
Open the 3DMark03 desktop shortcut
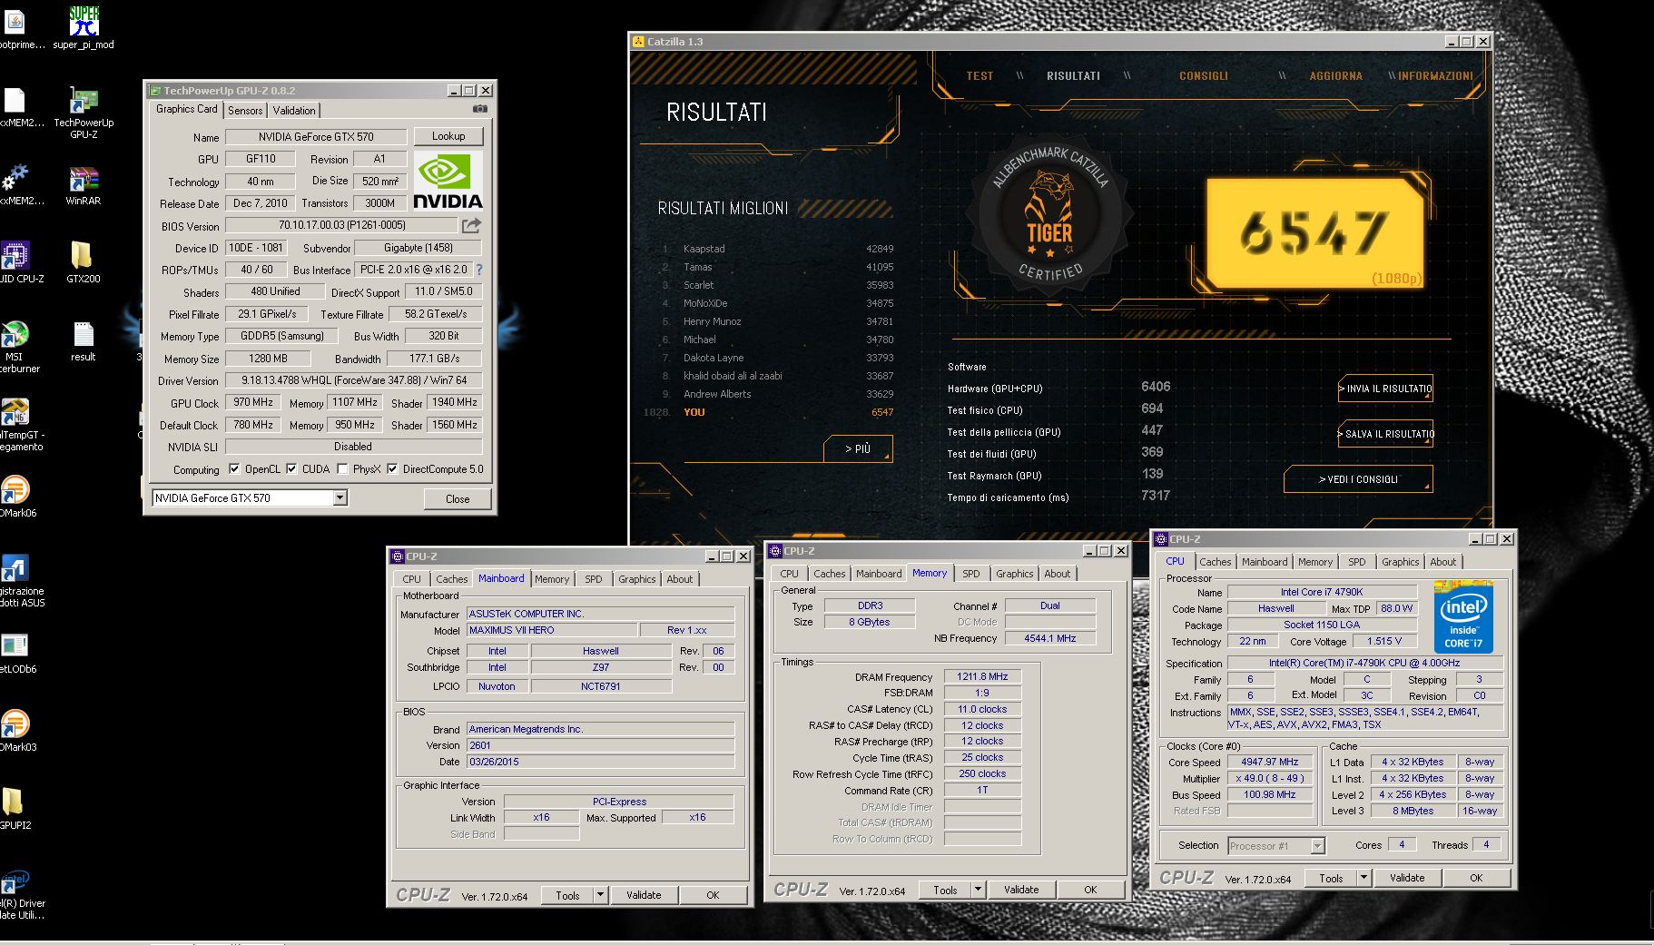coord(16,732)
